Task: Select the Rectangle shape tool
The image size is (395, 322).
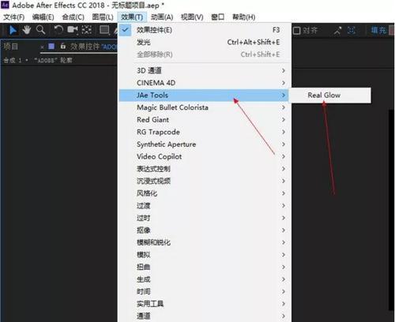Action: pos(104,30)
